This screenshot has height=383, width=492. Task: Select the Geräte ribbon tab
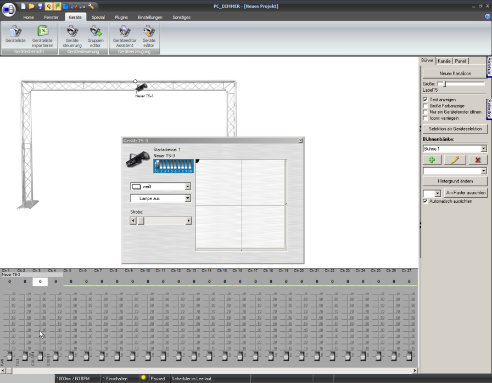point(75,17)
